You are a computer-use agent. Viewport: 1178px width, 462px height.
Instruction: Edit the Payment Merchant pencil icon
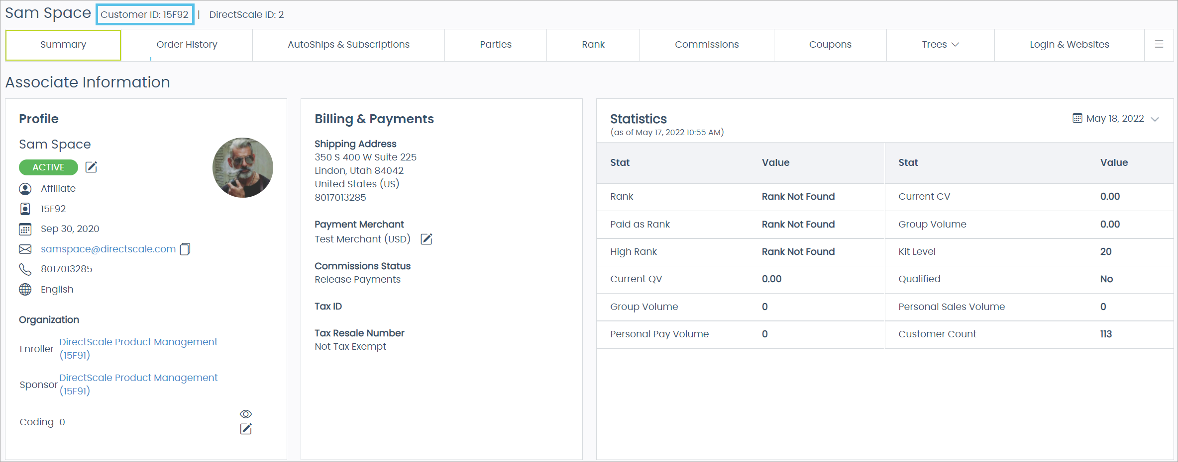[x=427, y=239]
